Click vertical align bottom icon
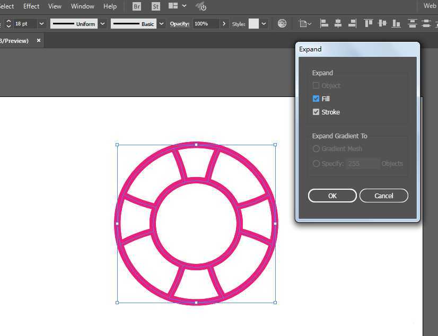This screenshot has width=438, height=336. (395, 24)
